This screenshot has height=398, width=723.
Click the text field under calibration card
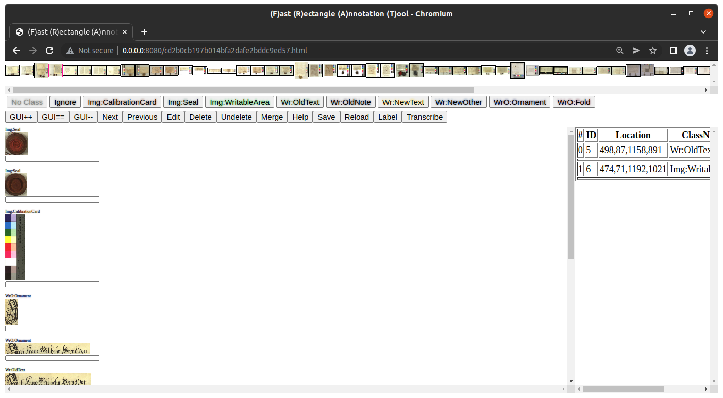[52, 285]
